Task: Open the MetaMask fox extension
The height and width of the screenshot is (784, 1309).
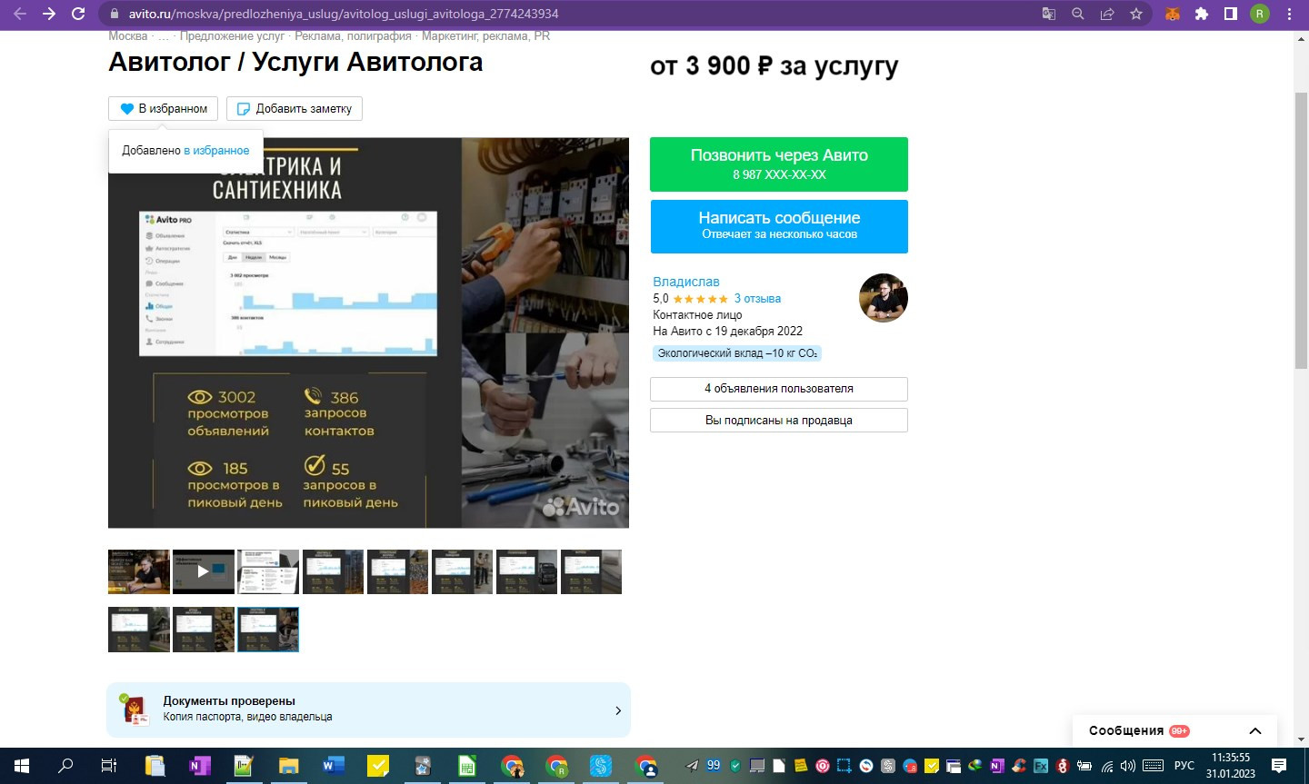Action: coord(1173,14)
